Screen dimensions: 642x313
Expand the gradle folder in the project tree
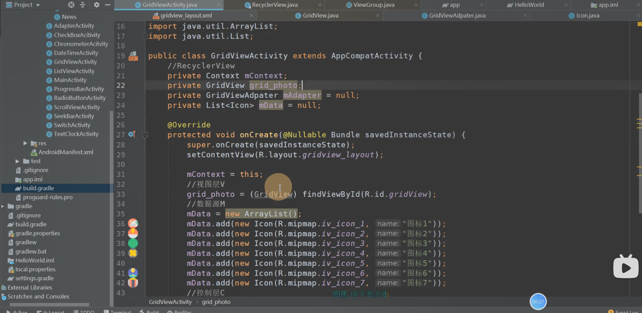click(3, 206)
